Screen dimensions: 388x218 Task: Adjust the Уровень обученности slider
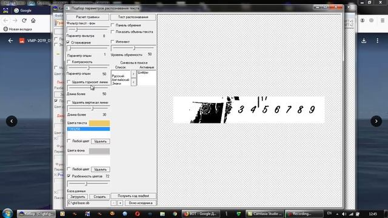pos(133,48)
